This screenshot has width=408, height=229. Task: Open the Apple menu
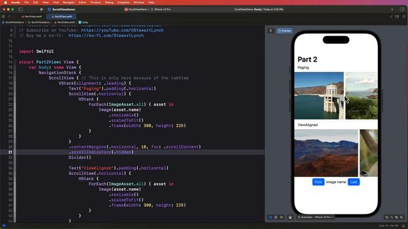pos(6,3)
